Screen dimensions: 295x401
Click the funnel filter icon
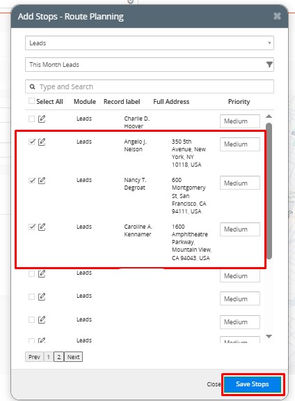(x=269, y=64)
